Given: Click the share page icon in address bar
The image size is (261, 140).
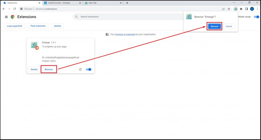Looking at the screenshot, I should (x=223, y=9).
